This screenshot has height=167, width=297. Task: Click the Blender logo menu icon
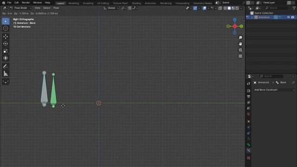tap(3, 3)
